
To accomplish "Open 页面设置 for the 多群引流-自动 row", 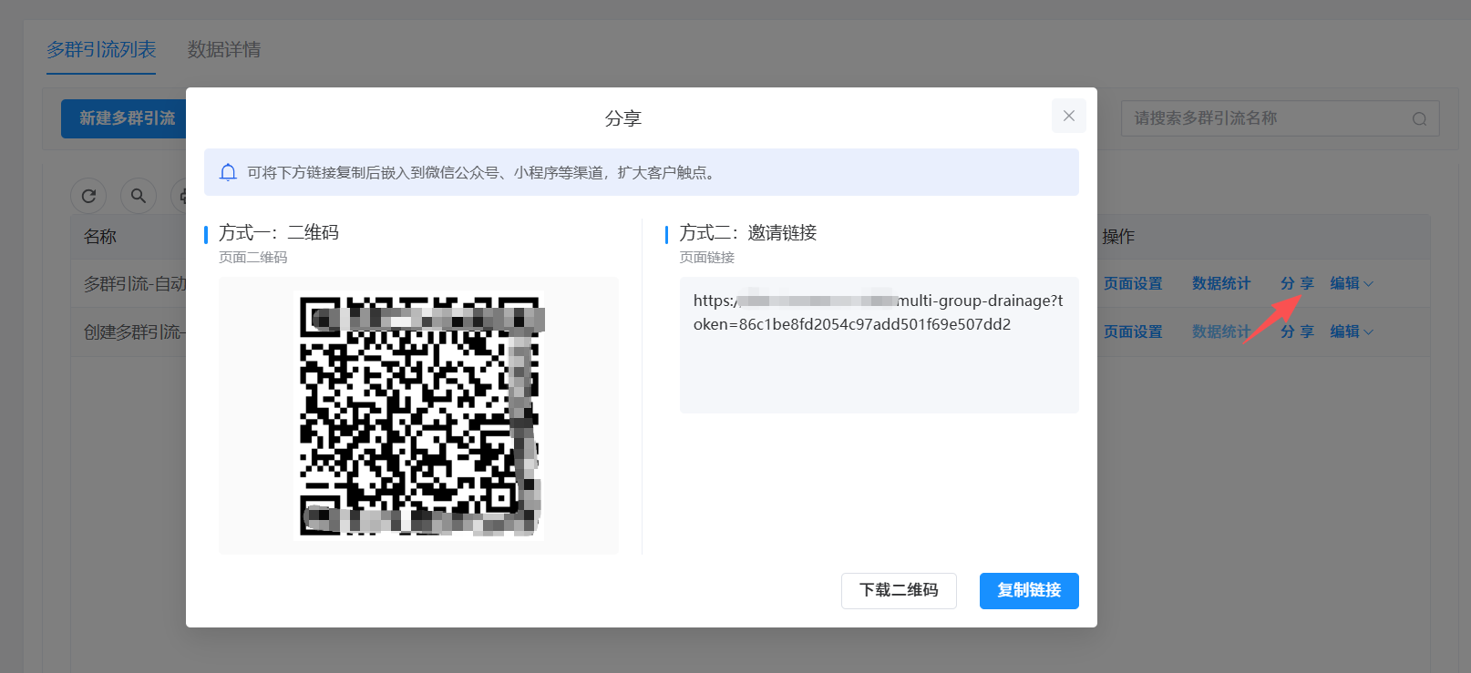I will click(x=1133, y=283).
